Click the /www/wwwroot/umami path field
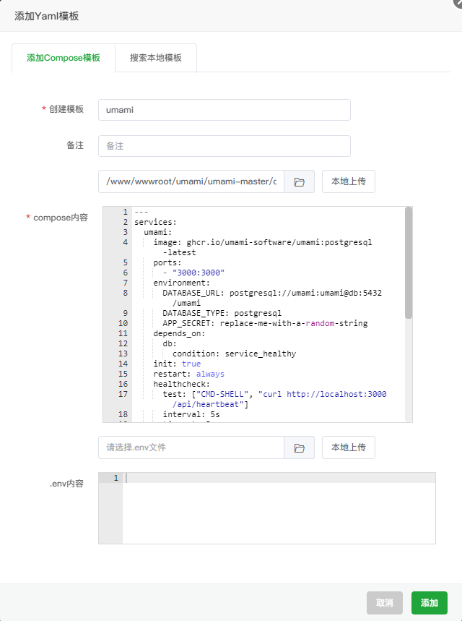The image size is (462, 621). coord(191,182)
